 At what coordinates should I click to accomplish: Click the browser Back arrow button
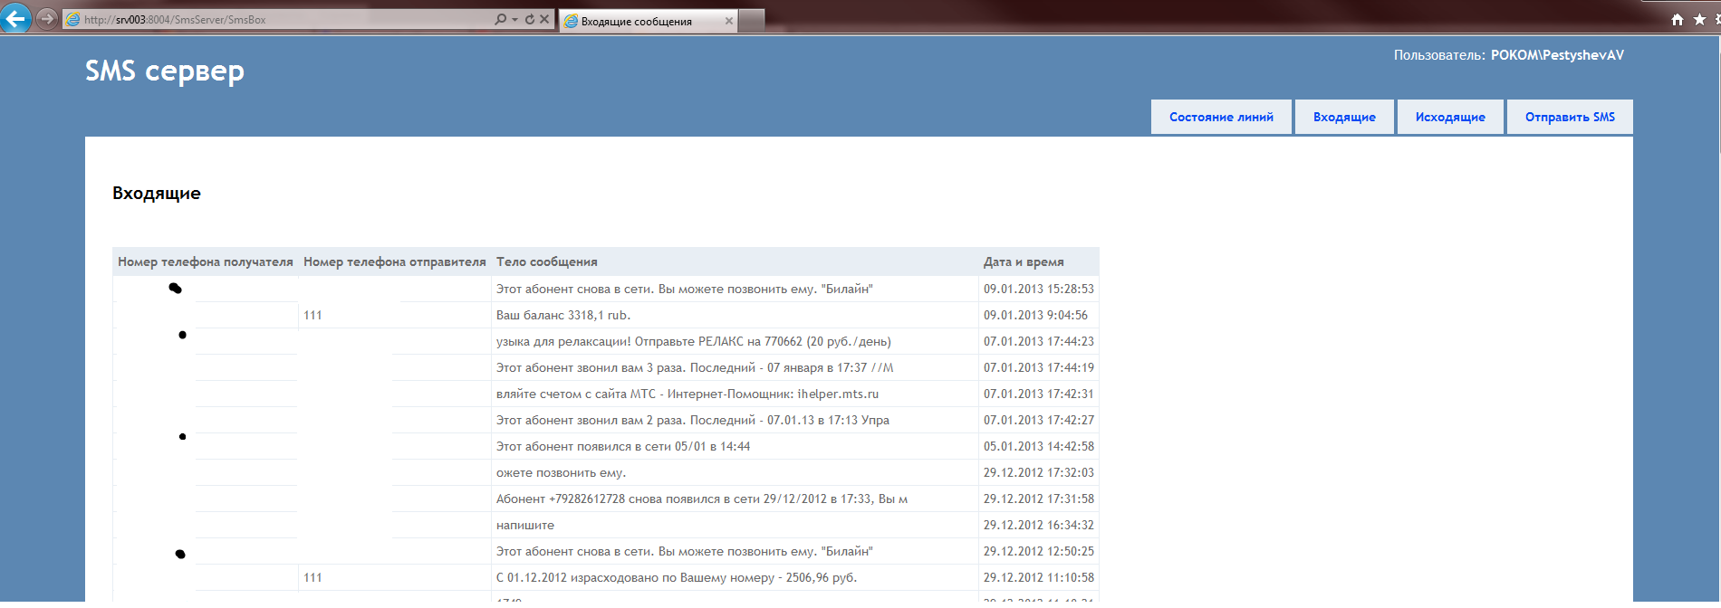tap(15, 18)
